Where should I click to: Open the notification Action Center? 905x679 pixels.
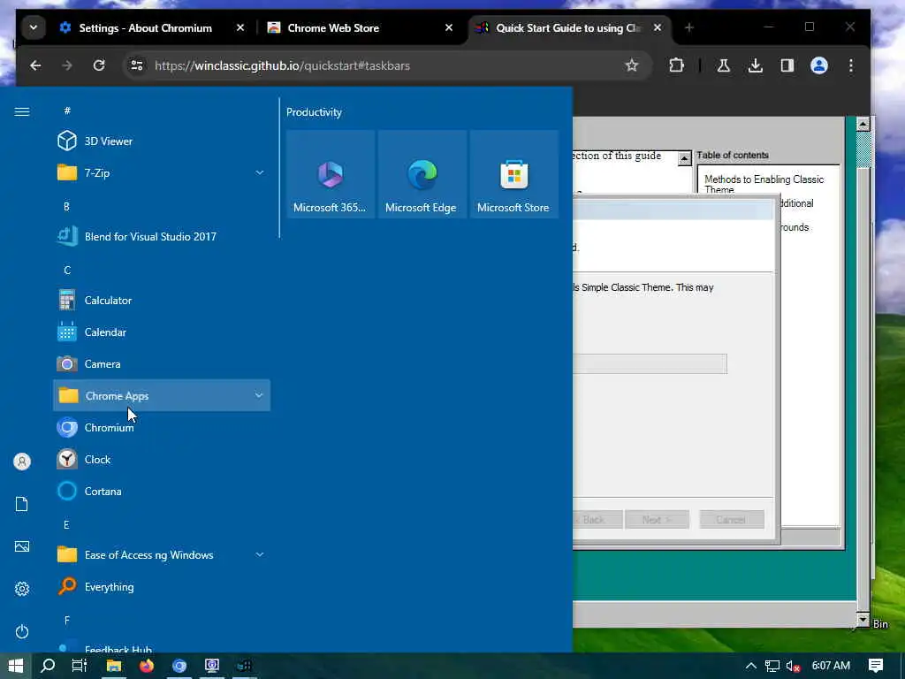(x=876, y=666)
